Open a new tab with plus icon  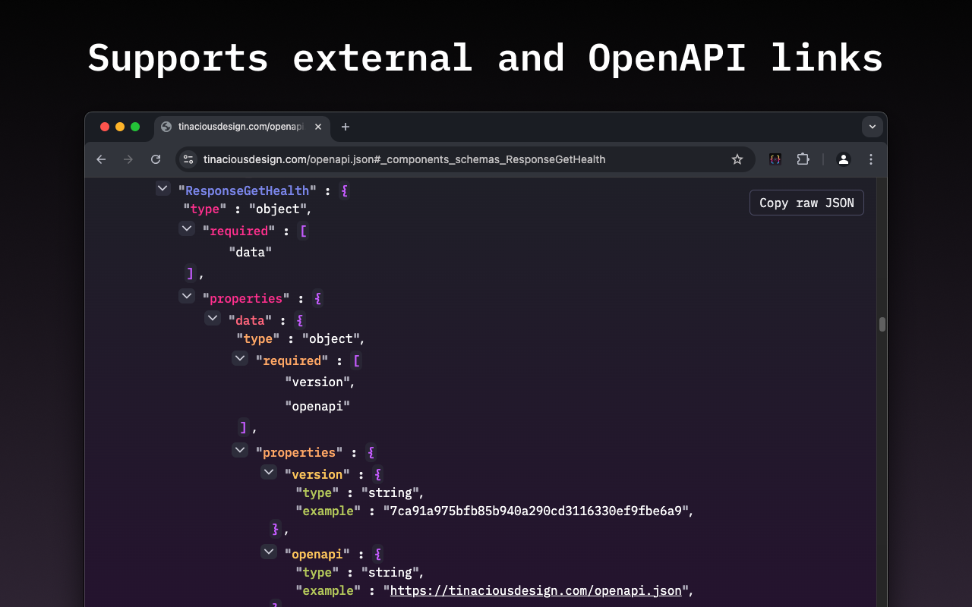click(x=346, y=127)
